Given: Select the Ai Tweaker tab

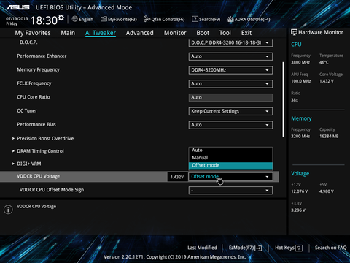Looking at the screenshot, I should click(101, 33).
